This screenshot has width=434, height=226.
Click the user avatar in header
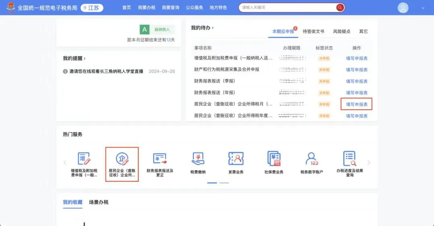click(x=403, y=8)
